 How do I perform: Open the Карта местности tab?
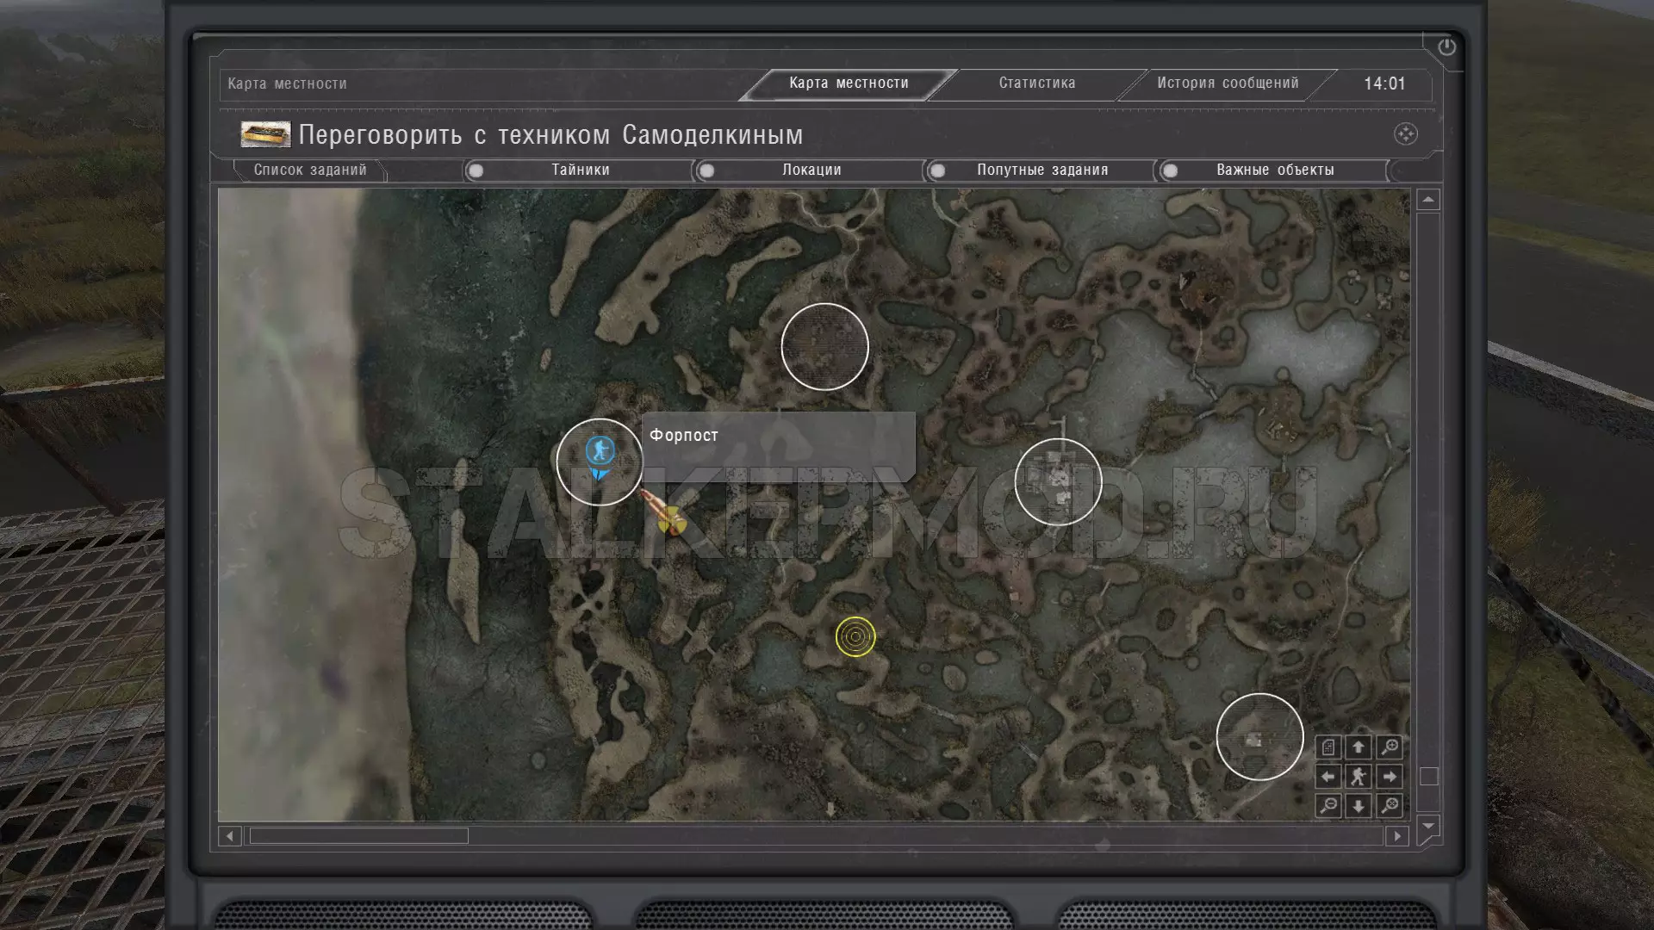click(849, 84)
